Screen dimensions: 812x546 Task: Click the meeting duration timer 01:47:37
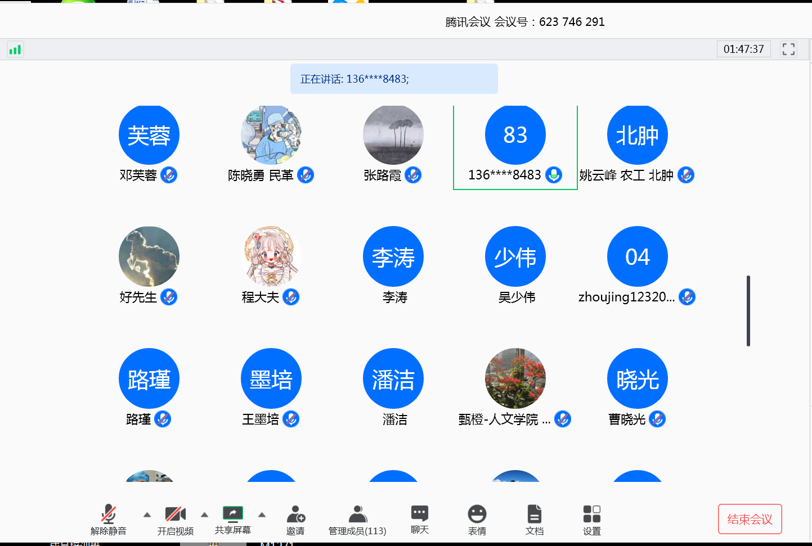743,49
